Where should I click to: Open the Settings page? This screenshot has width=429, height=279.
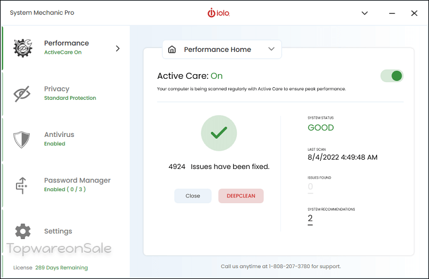(x=58, y=231)
